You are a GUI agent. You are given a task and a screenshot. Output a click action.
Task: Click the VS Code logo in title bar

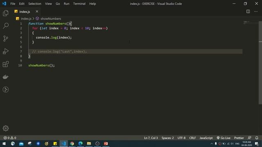(x=4, y=4)
